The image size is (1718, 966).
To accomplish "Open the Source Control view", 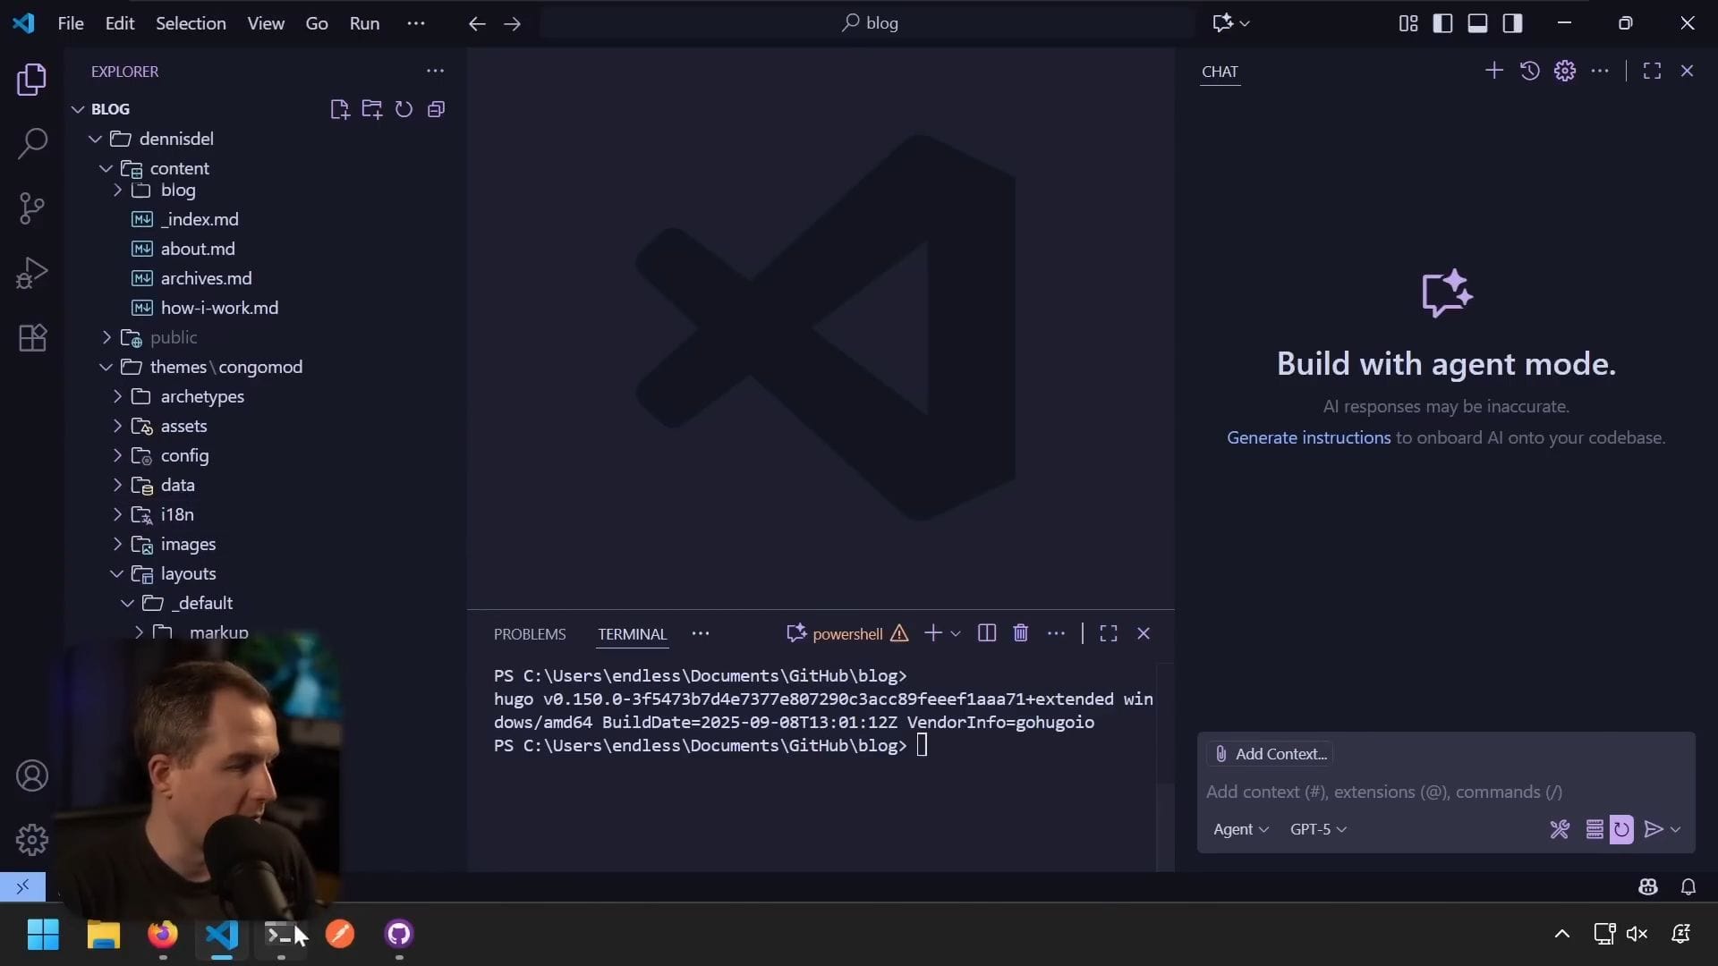I will (32, 208).
